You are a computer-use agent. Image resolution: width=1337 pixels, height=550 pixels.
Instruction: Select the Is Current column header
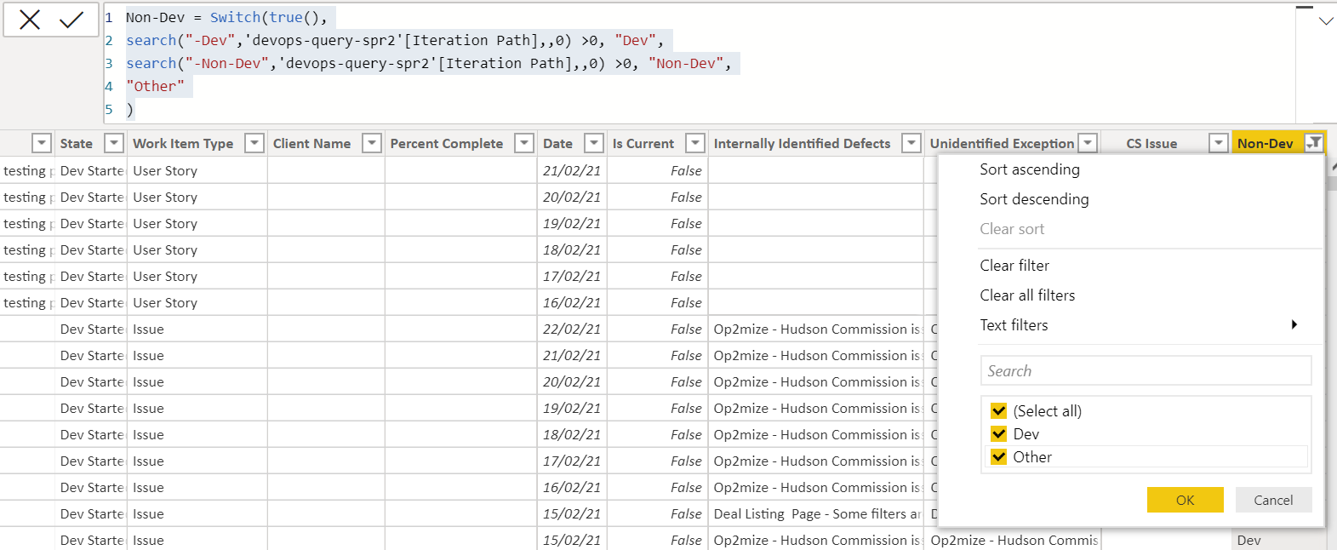point(643,144)
